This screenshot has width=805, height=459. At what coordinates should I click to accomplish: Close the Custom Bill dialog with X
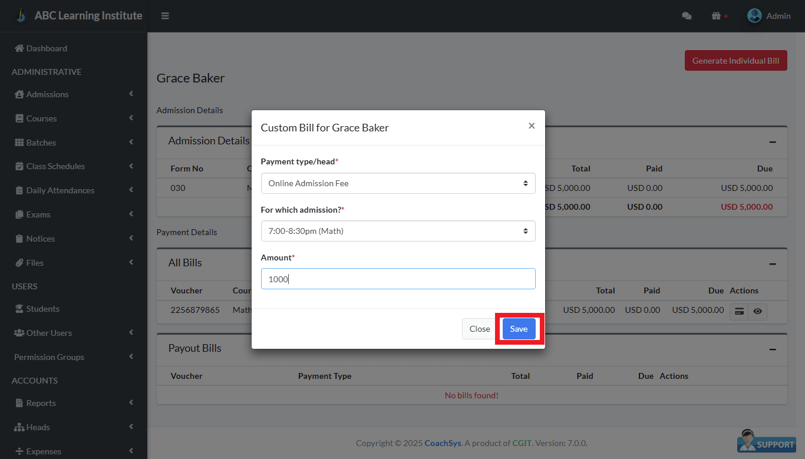(532, 126)
